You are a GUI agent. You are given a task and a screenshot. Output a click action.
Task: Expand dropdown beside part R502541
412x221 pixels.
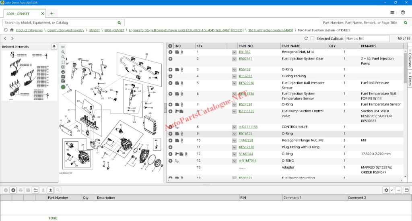click(x=234, y=59)
